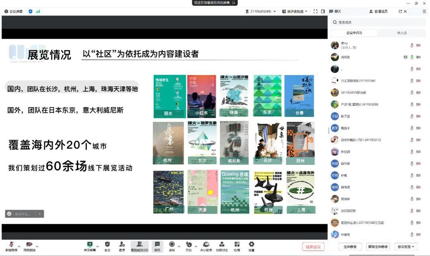Toggle 解除静音 microphone button
The width and height of the screenshot is (430, 256).
(x=12, y=244)
